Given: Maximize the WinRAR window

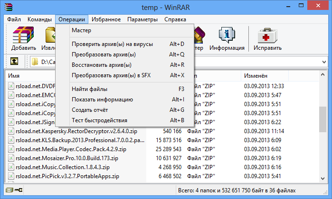Looking at the screenshot, I should 301,6.
